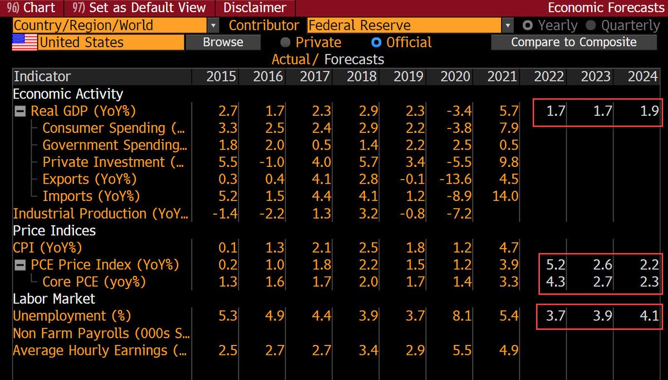Click the 2021 column header
The image size is (668, 380).
(x=502, y=77)
